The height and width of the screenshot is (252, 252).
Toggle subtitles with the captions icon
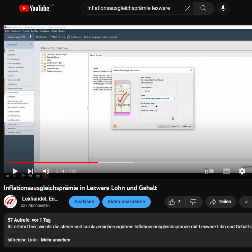coord(226,171)
